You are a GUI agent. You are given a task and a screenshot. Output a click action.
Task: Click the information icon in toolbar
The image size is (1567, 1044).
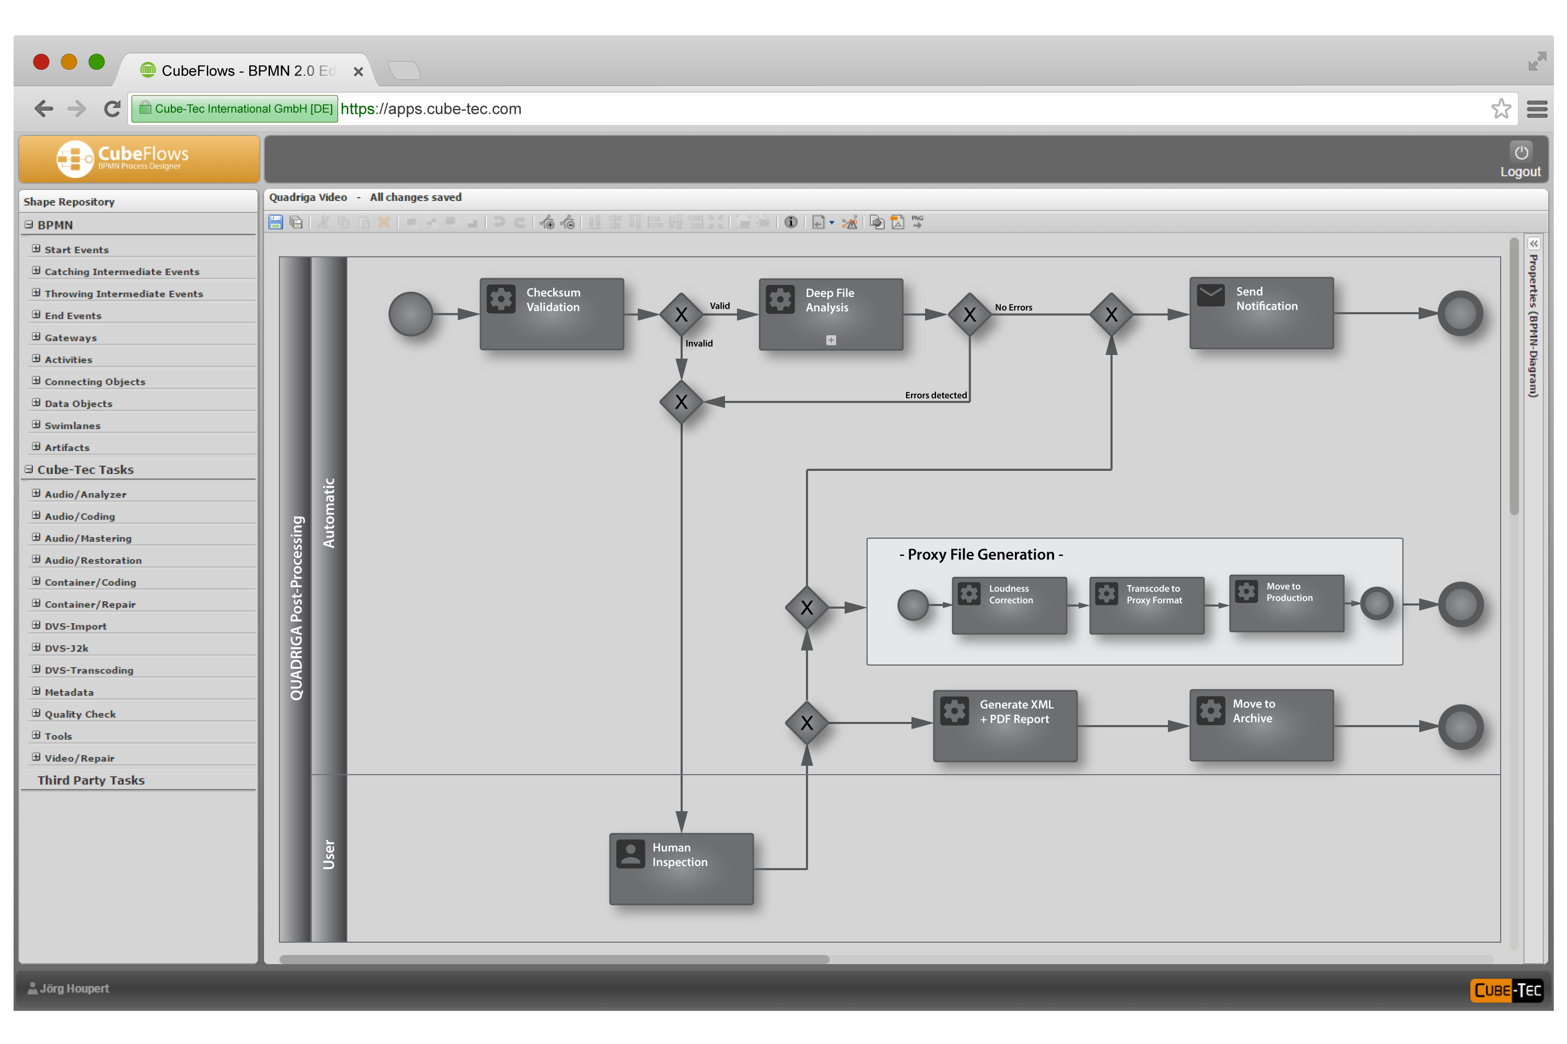point(790,222)
